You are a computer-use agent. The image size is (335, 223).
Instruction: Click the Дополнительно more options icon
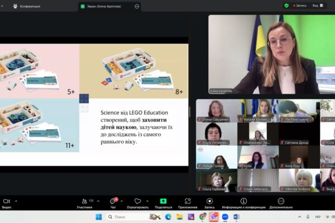pyautogui.click(x=280, y=201)
